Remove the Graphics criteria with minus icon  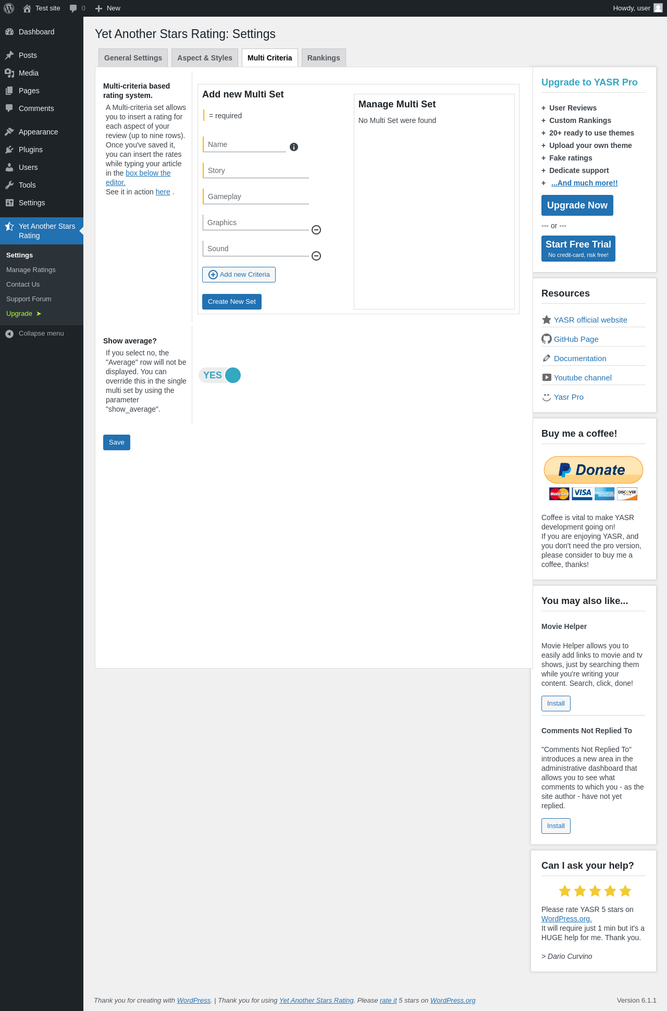(x=316, y=230)
